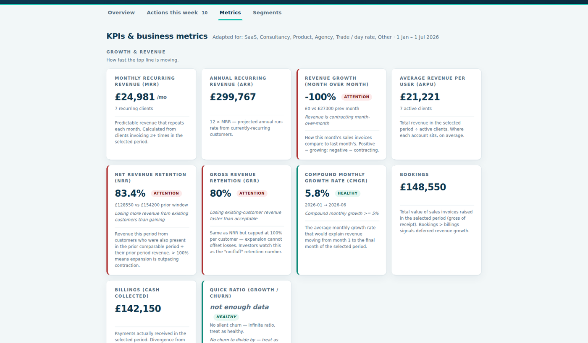Viewport: 588px width, 343px height.
Task: Click the Revenue Growth card title
Action: click(336, 81)
